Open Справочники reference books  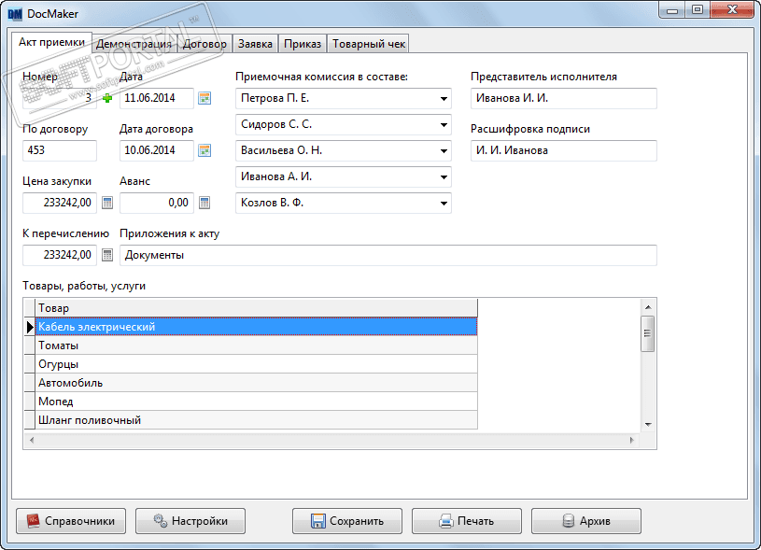71,521
